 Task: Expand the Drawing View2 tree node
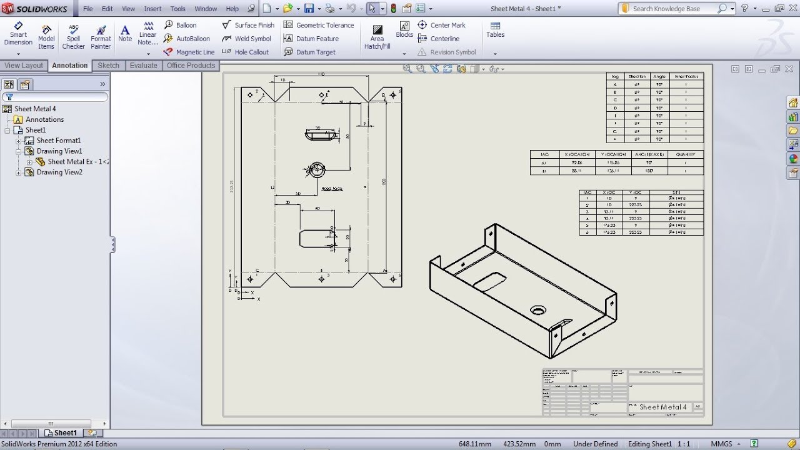(x=19, y=172)
